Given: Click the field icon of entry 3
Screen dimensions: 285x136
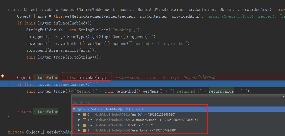Looking at the screenshot, I should tap(85, 130).
